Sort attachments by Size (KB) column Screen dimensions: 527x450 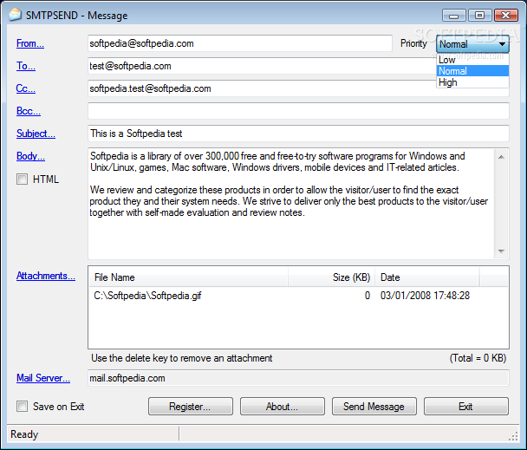(331, 277)
